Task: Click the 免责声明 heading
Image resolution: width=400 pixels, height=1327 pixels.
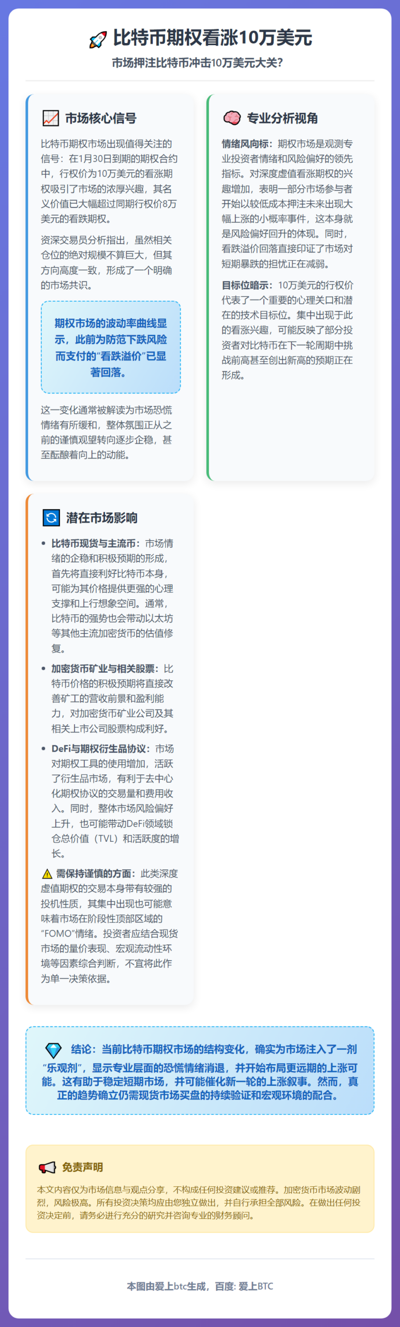Action: pyautogui.click(x=83, y=1167)
